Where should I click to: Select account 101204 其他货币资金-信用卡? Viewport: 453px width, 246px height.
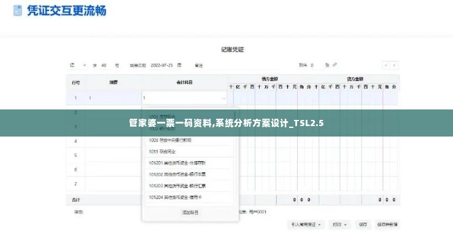pos(189,197)
